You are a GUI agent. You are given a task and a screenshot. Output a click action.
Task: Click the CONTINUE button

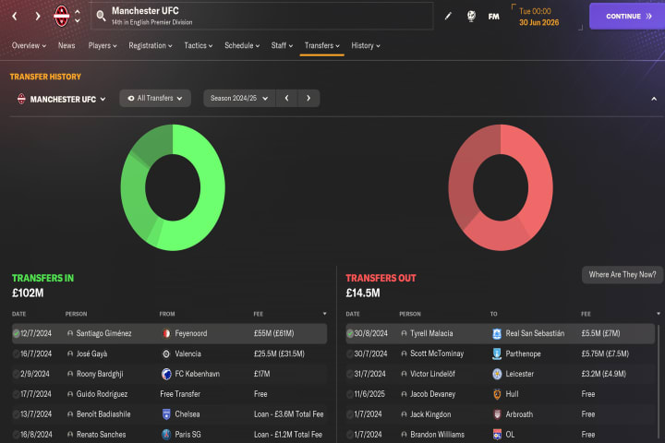tap(627, 16)
